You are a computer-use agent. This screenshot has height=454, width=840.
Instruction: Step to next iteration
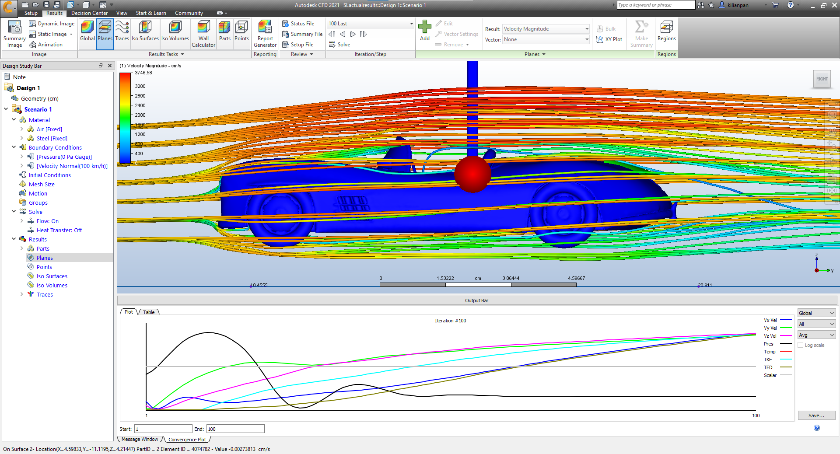tap(353, 34)
